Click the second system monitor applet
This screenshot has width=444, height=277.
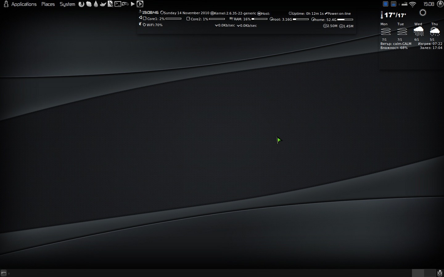tap(393, 4)
